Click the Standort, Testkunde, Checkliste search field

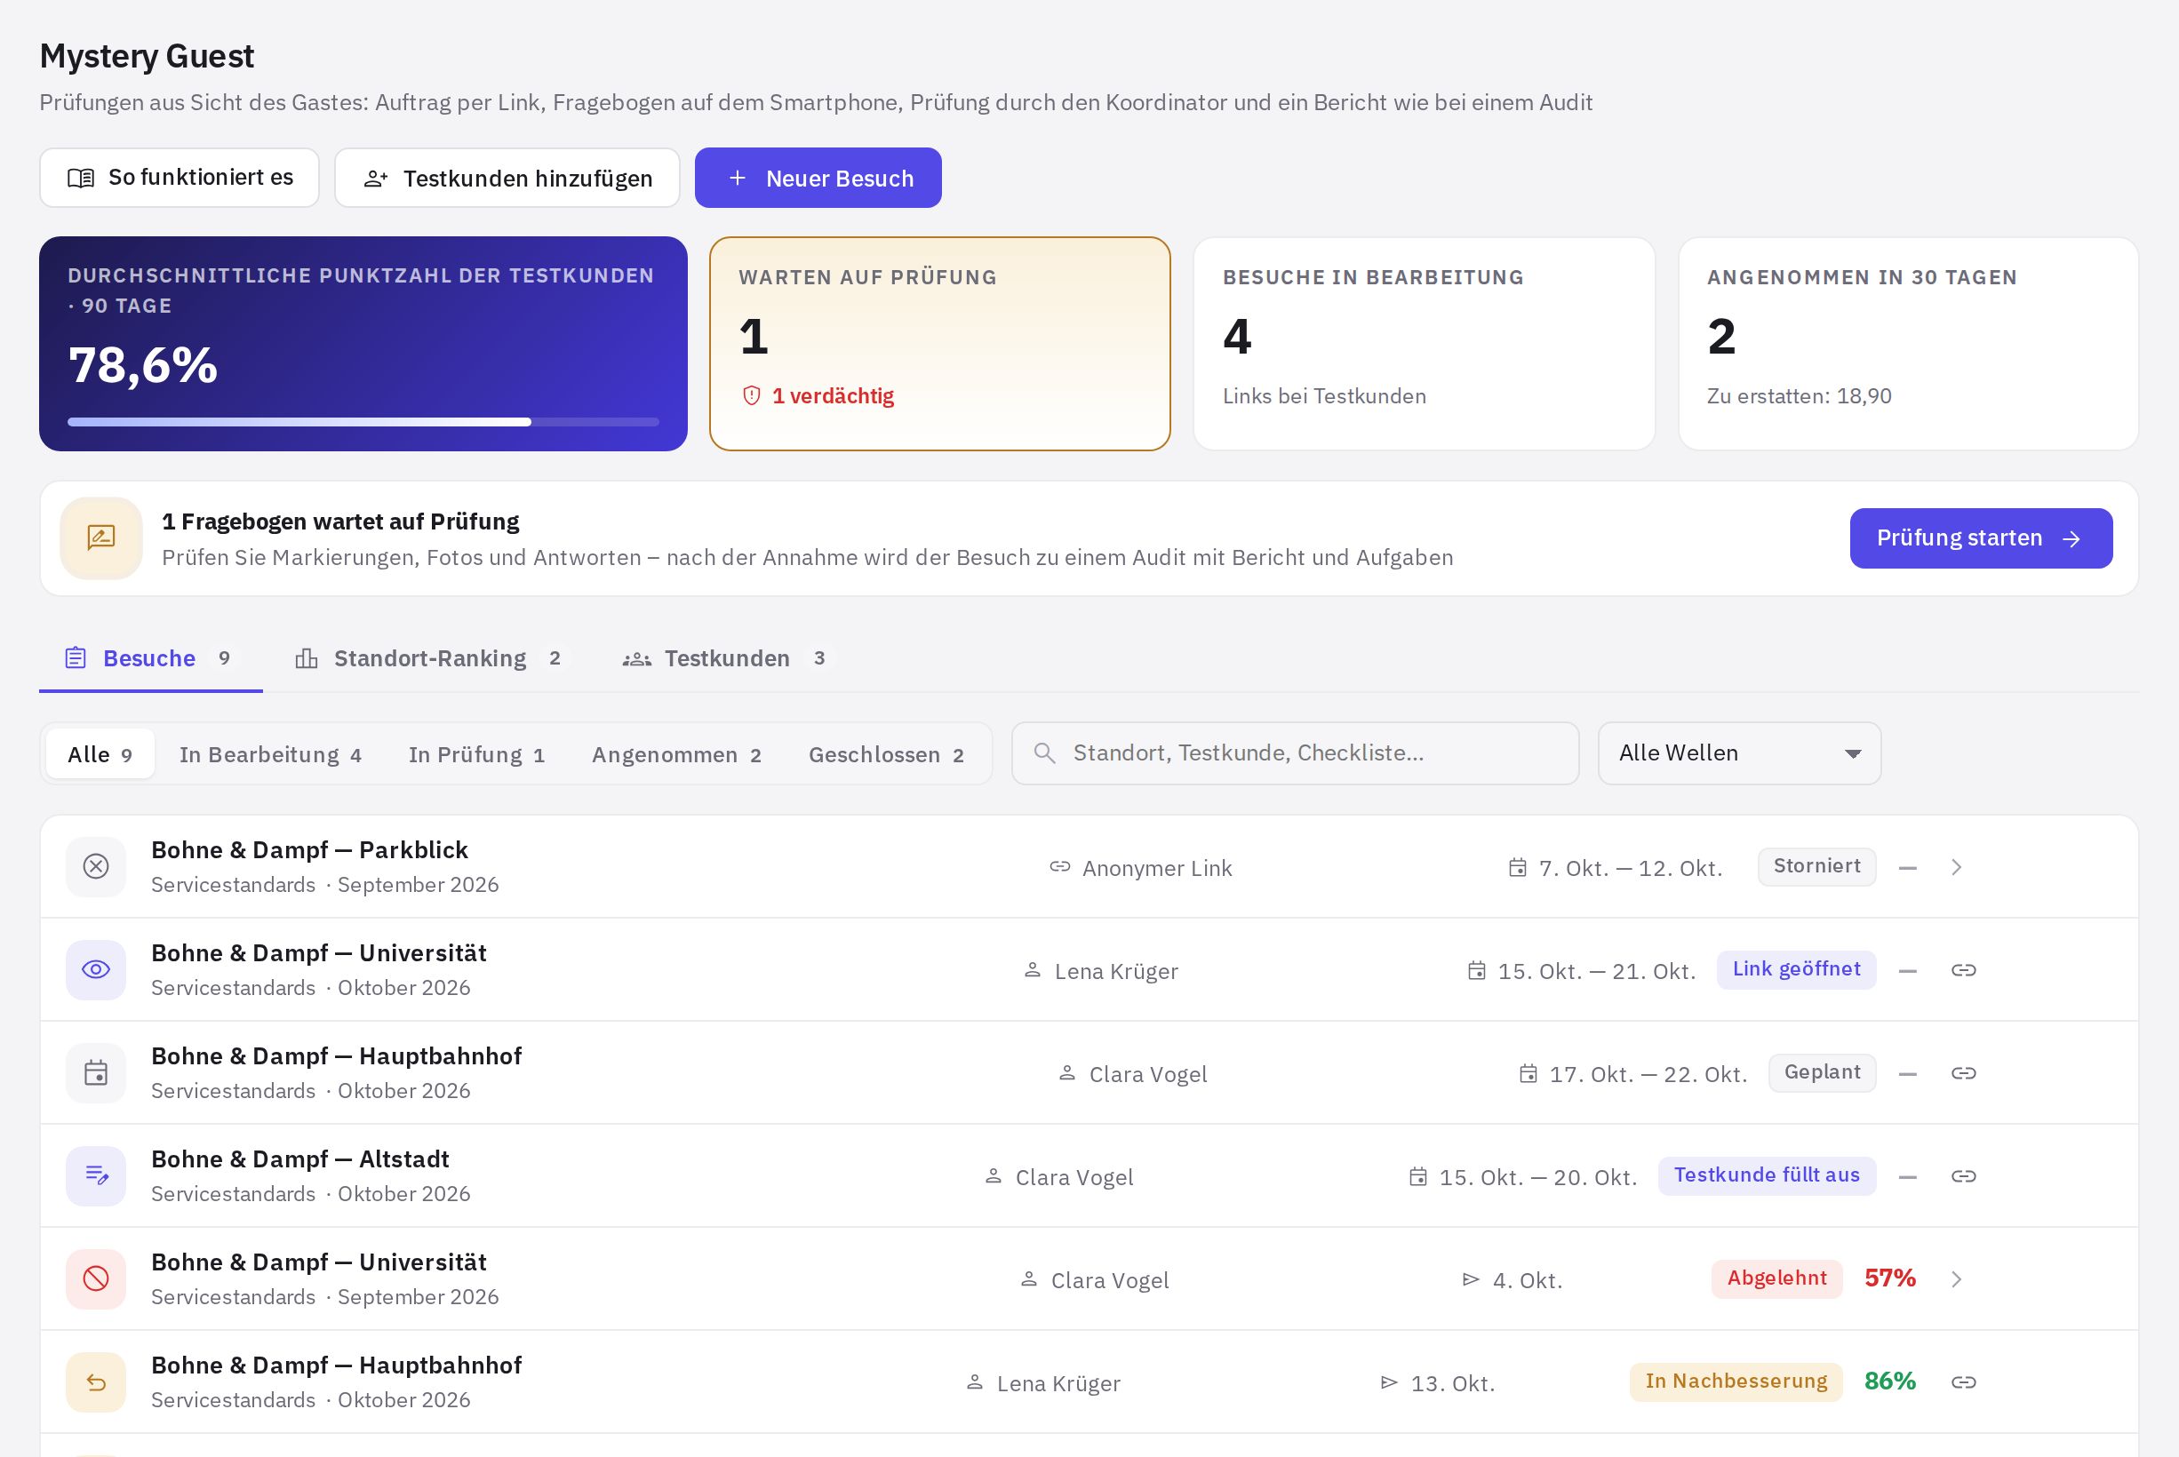[x=1296, y=753]
